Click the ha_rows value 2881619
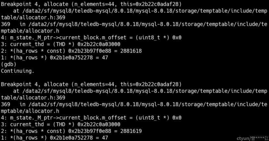Viewport: 269px width, 141px height. tap(131, 131)
